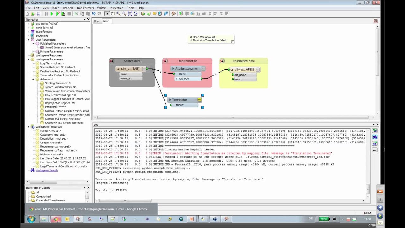Click the New workspace toolbar icon

(27, 14)
